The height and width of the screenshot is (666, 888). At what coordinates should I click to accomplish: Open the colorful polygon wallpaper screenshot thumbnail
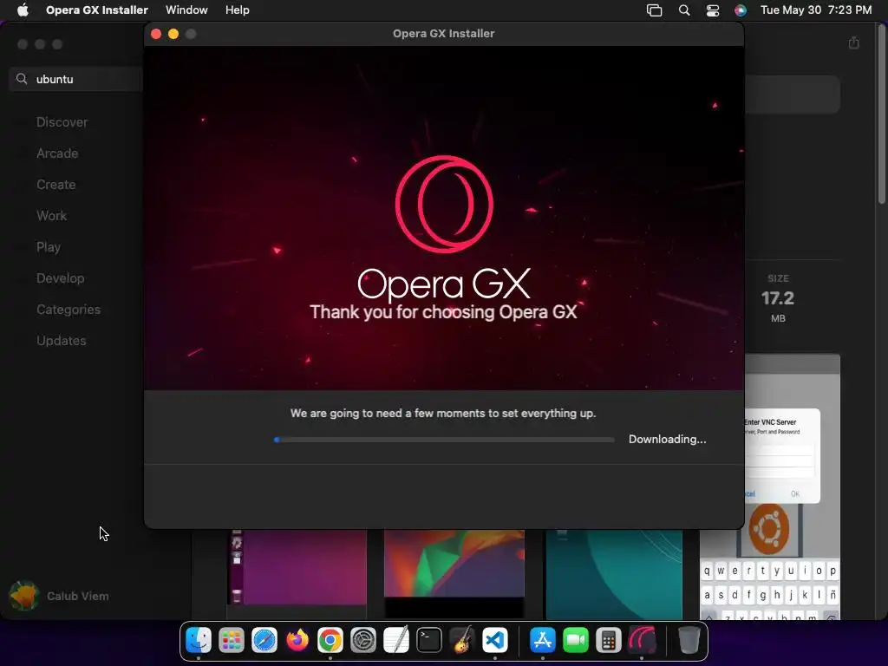[x=454, y=573]
